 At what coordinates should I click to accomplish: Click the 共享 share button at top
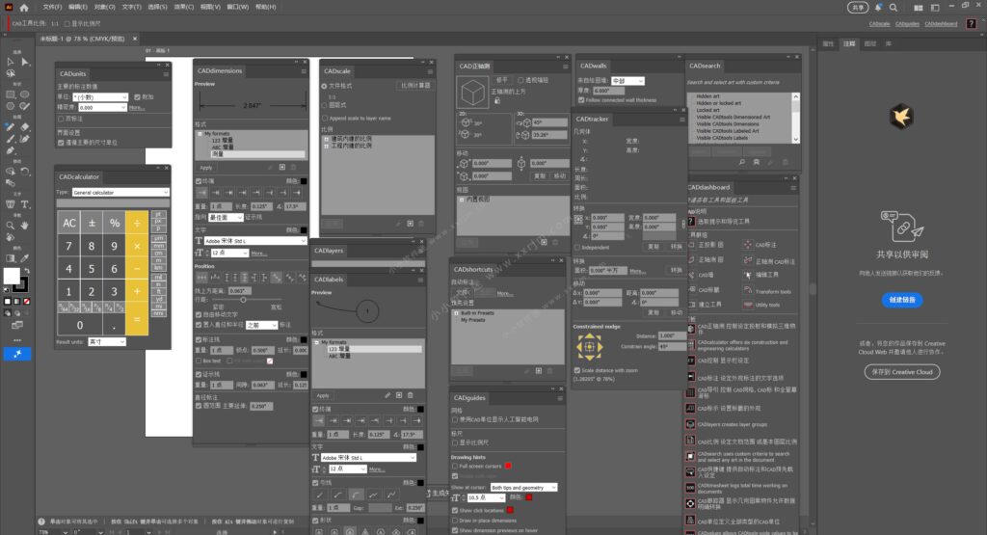858,8
